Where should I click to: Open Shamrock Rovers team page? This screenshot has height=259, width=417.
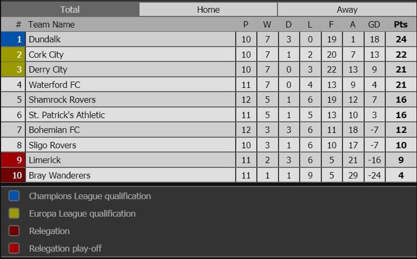click(x=62, y=99)
